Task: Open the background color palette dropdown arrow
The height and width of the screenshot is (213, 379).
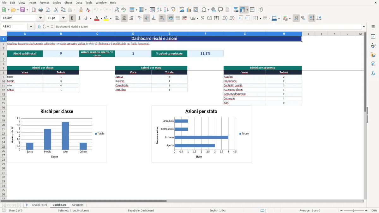Action: (111, 18)
